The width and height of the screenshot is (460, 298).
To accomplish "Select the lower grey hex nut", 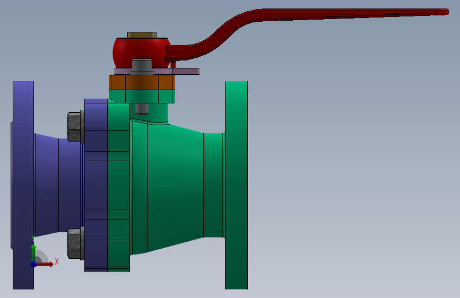I will 74,244.
